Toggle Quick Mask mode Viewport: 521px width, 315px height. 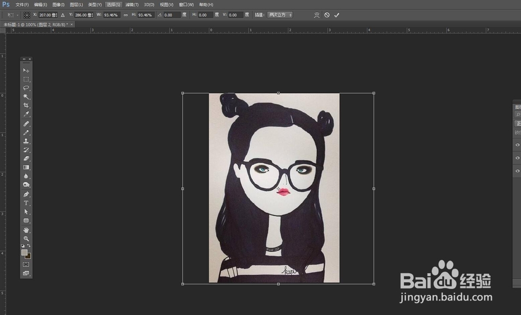[x=26, y=264]
